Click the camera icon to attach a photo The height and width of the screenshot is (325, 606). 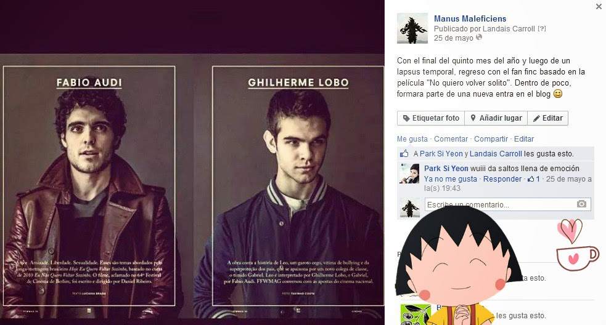click(581, 204)
